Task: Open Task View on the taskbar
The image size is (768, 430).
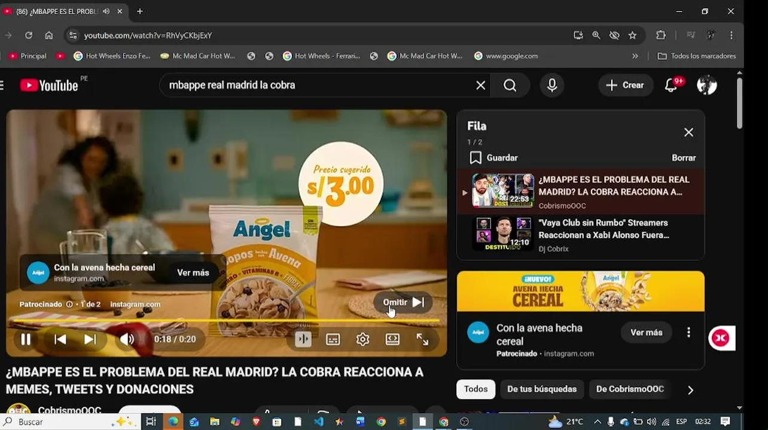Action: click(x=151, y=422)
